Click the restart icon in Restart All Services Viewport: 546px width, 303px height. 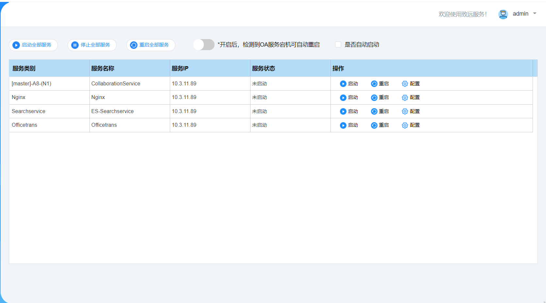(134, 45)
